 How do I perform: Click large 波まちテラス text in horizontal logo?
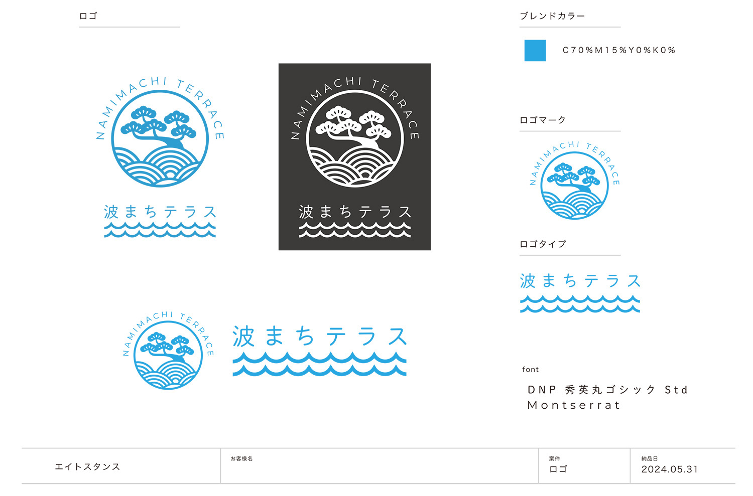pos(319,337)
